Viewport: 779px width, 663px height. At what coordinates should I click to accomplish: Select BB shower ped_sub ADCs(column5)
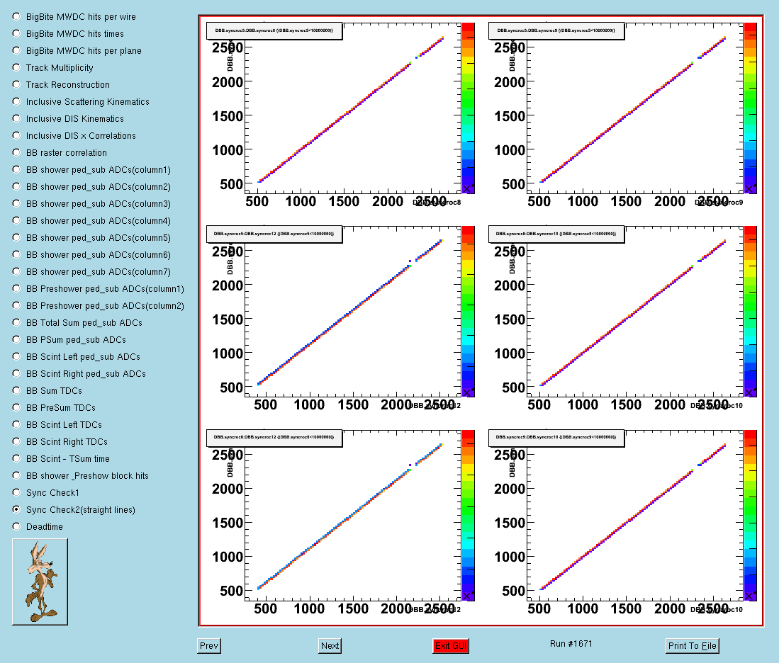point(16,237)
